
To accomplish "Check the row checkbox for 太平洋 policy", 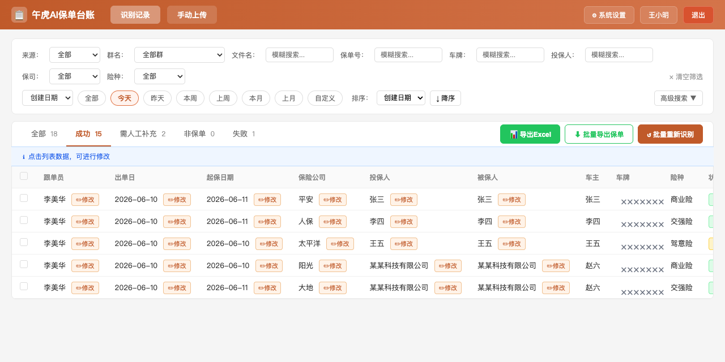I will (x=24, y=242).
